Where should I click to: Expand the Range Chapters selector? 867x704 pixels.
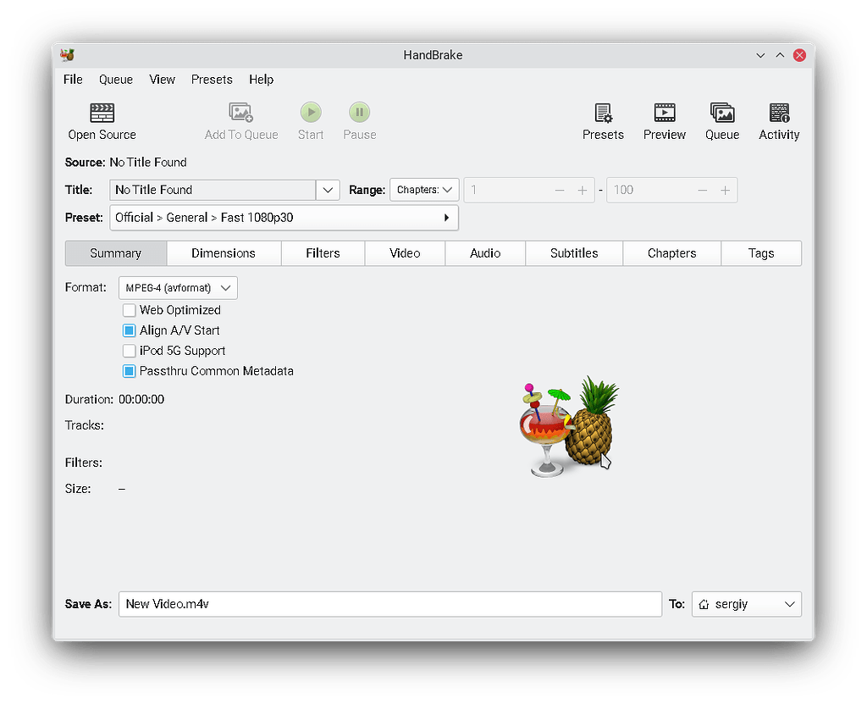[x=424, y=190]
